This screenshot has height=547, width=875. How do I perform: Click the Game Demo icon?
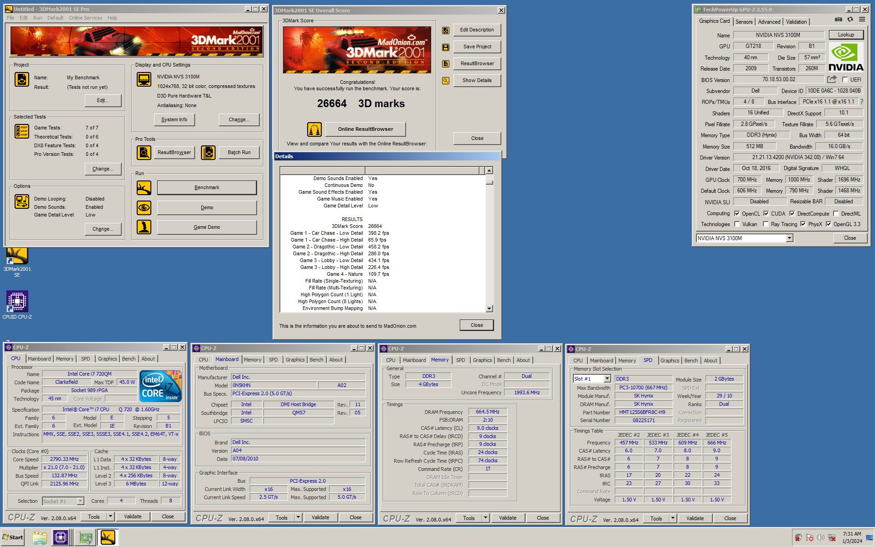(x=144, y=227)
